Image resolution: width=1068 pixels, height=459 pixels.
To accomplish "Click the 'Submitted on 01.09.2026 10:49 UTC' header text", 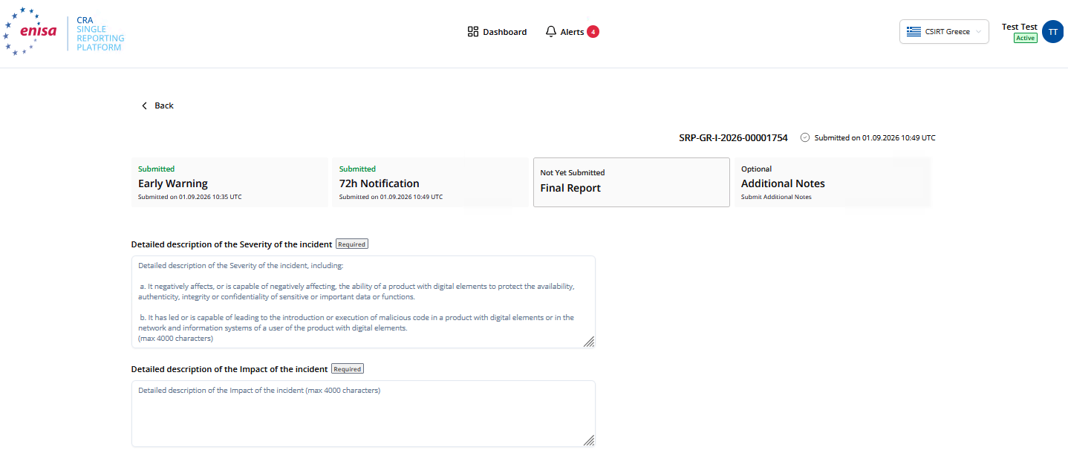I will click(875, 138).
